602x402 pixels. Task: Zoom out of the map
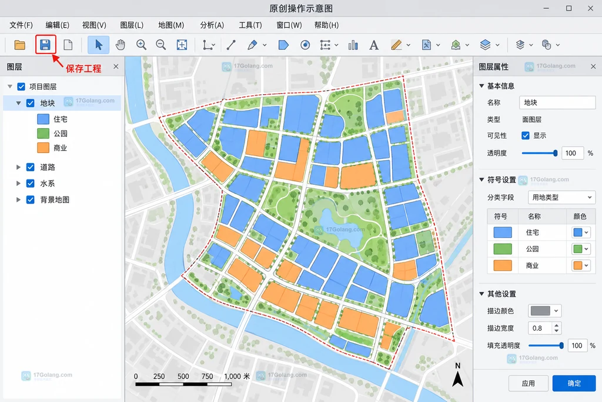pyautogui.click(x=161, y=45)
